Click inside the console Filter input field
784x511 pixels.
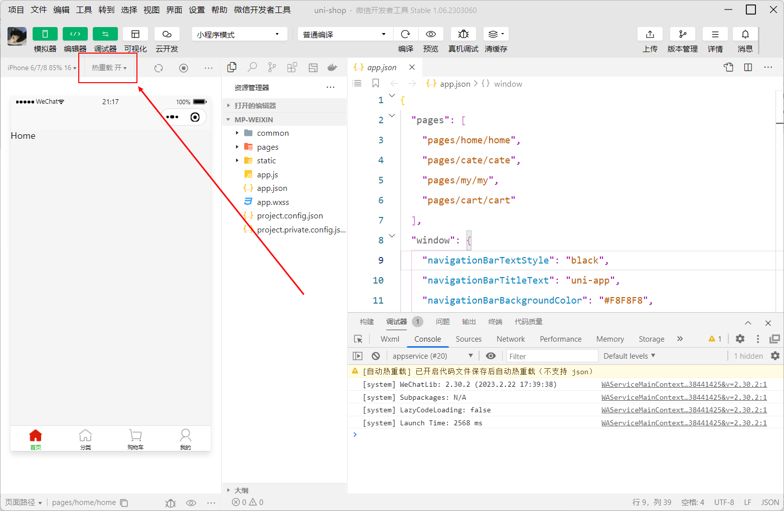[x=552, y=356]
